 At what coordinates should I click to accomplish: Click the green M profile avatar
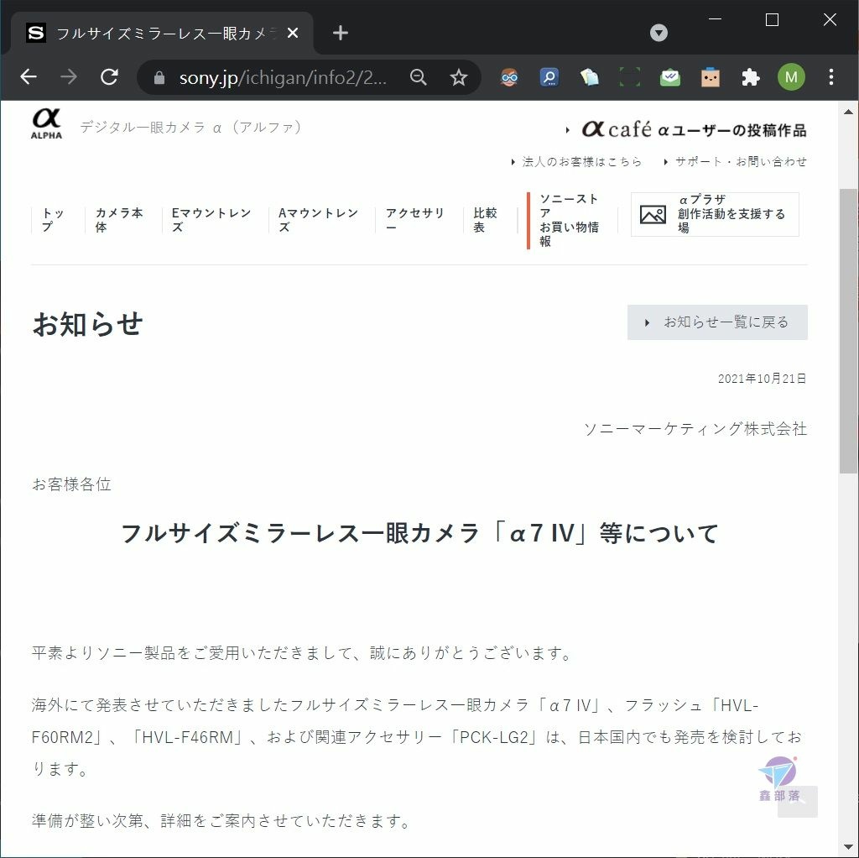point(791,77)
